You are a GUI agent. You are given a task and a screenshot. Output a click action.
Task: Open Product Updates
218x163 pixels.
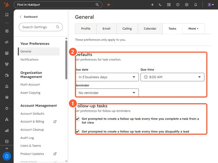(32, 154)
